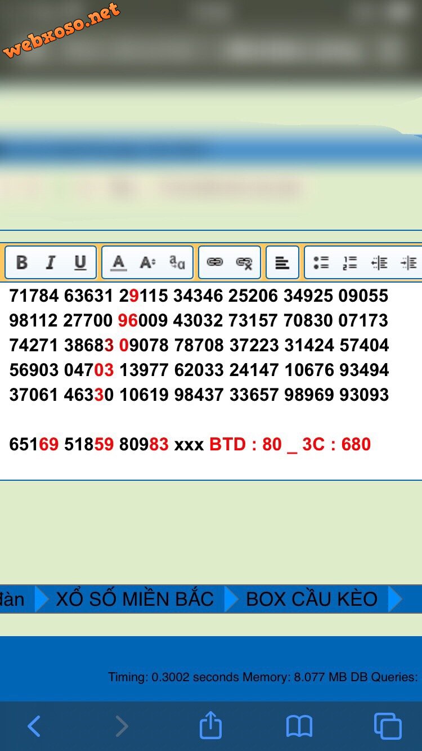The image size is (422, 751).
Task: Insert a bulleted list
Action: [321, 262]
